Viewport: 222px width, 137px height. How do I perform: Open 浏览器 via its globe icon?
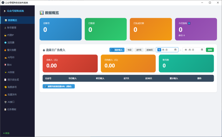coord(5,43)
